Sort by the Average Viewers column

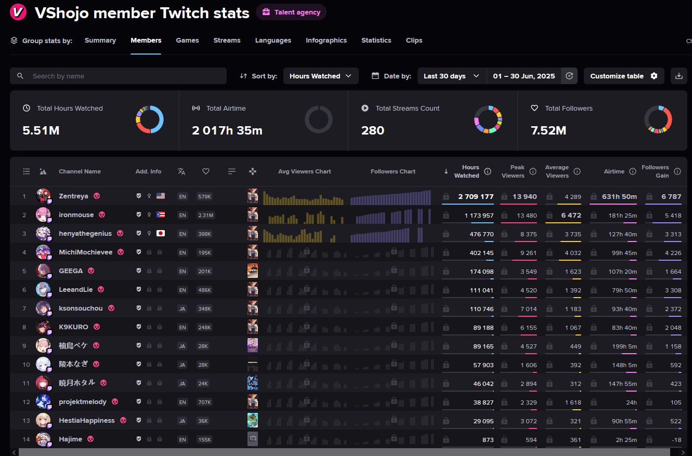(557, 171)
